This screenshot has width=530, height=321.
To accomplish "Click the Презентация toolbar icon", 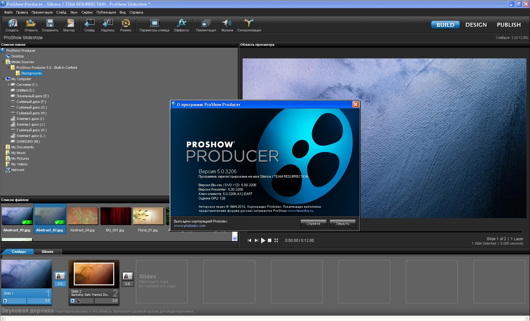I will coord(206,25).
